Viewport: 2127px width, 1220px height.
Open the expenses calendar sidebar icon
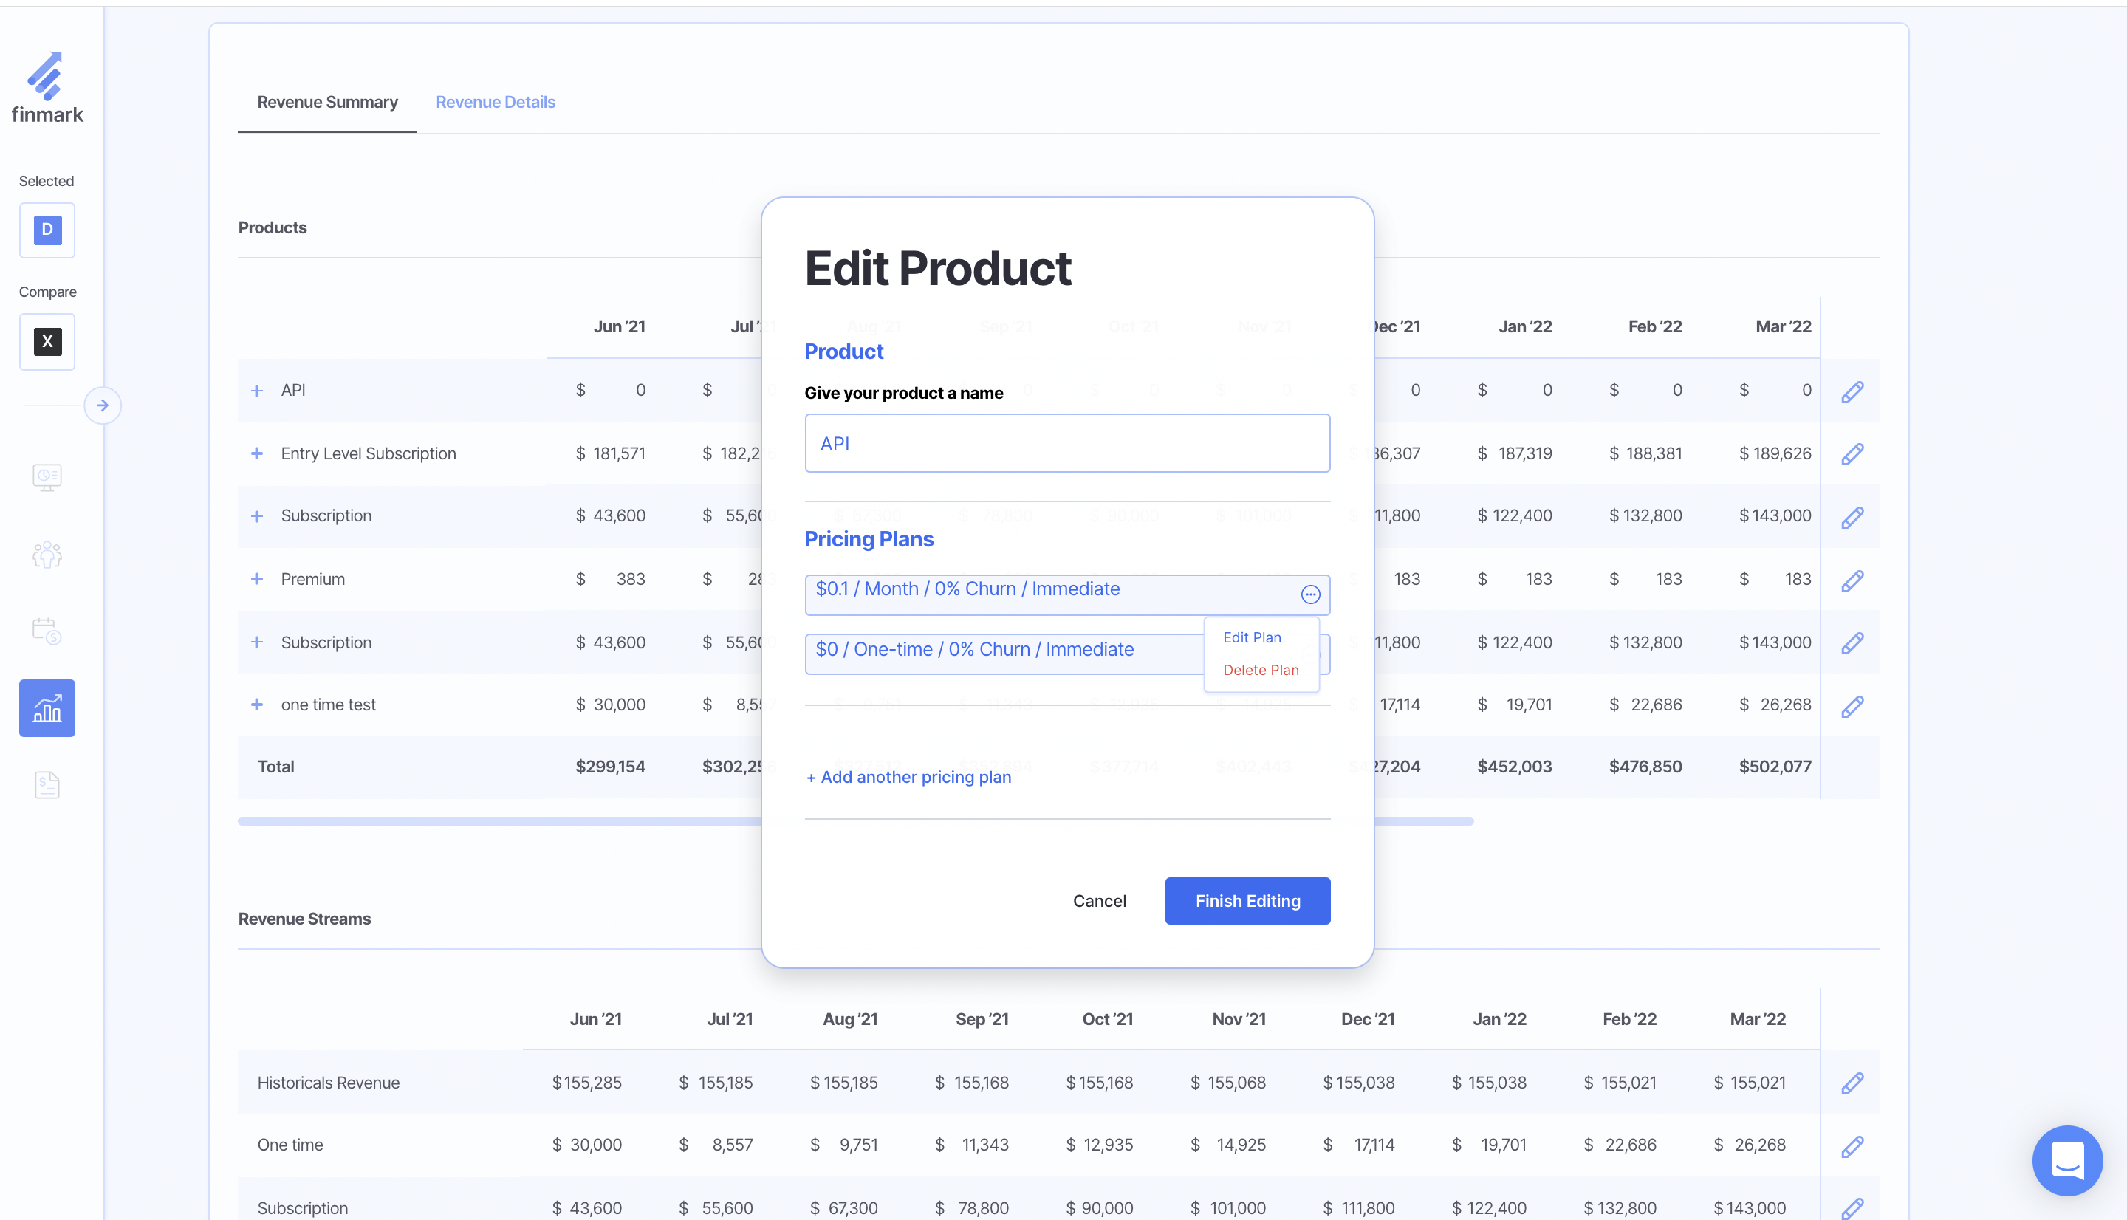point(47,631)
